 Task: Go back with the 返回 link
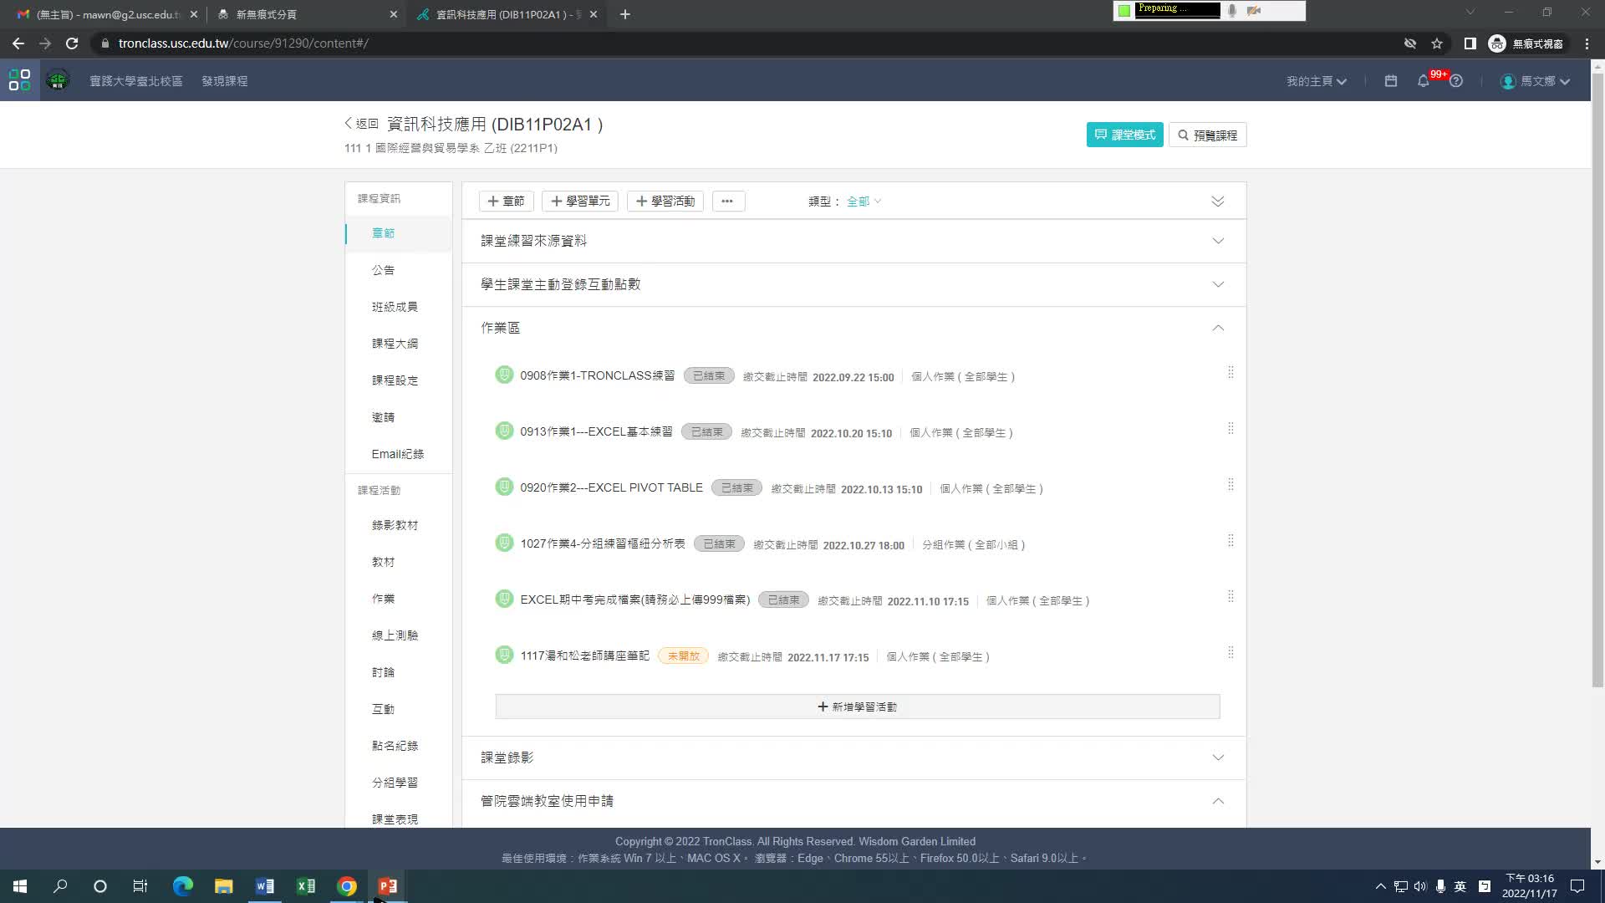(x=362, y=124)
